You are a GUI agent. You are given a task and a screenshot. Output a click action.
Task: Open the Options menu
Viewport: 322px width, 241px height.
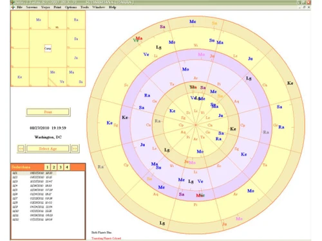coord(71,7)
